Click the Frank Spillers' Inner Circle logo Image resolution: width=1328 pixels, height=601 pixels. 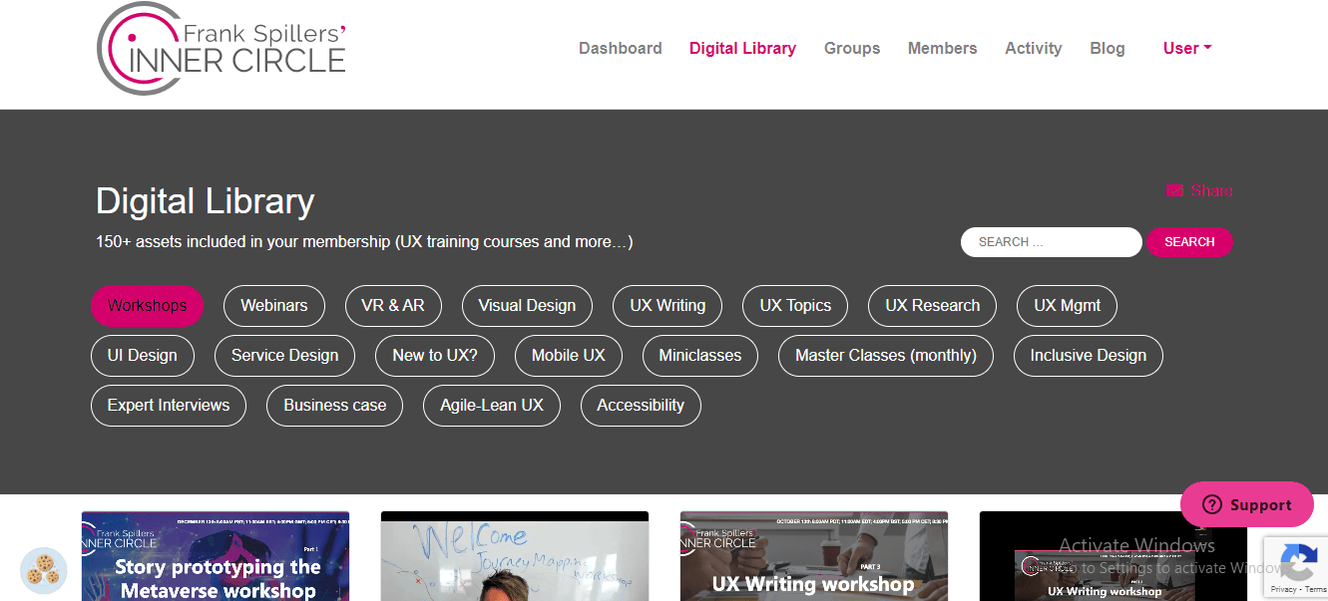click(x=221, y=48)
